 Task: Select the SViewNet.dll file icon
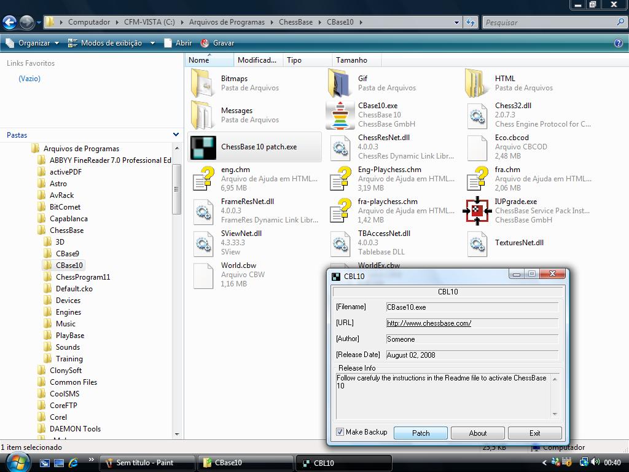pos(203,243)
